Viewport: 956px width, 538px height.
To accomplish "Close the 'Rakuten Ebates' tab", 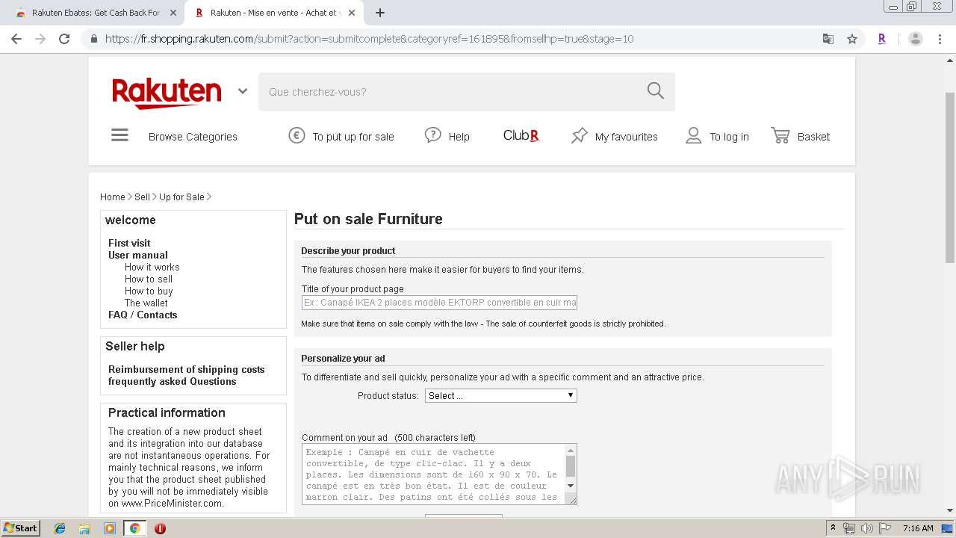I will click(x=173, y=13).
